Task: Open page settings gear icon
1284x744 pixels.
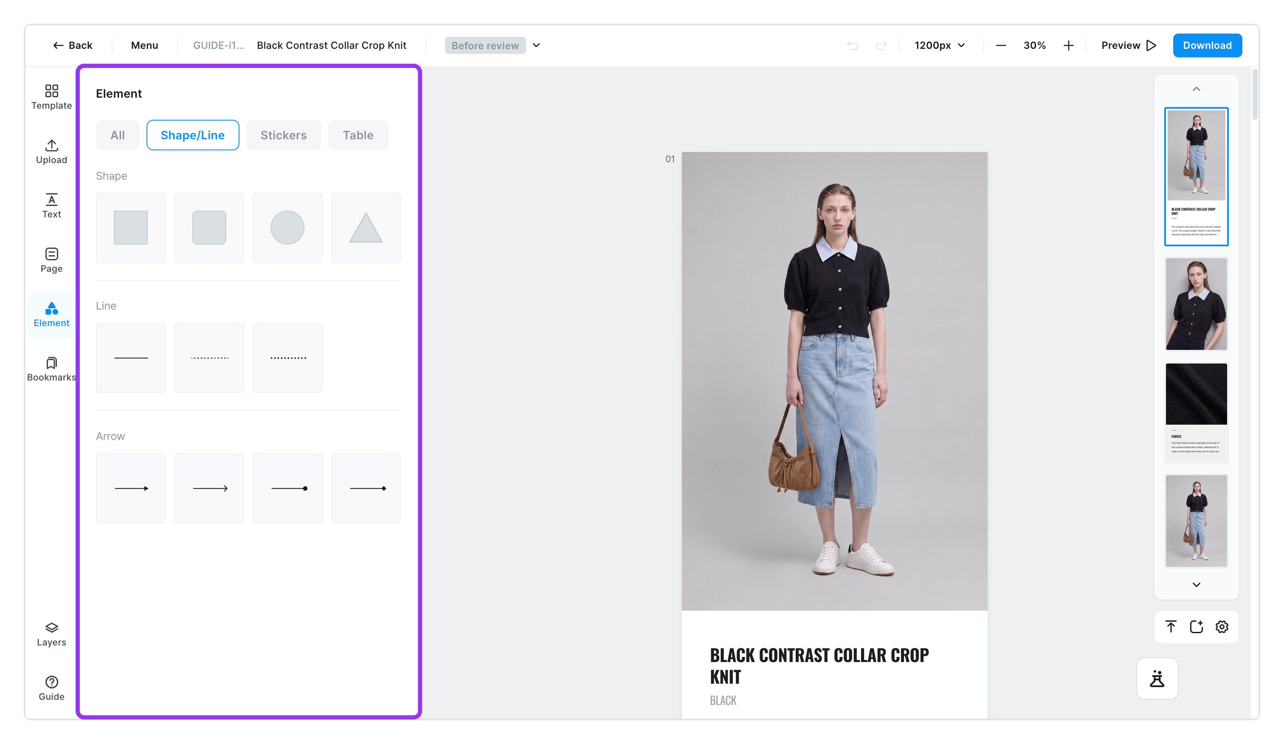Action: (1222, 626)
